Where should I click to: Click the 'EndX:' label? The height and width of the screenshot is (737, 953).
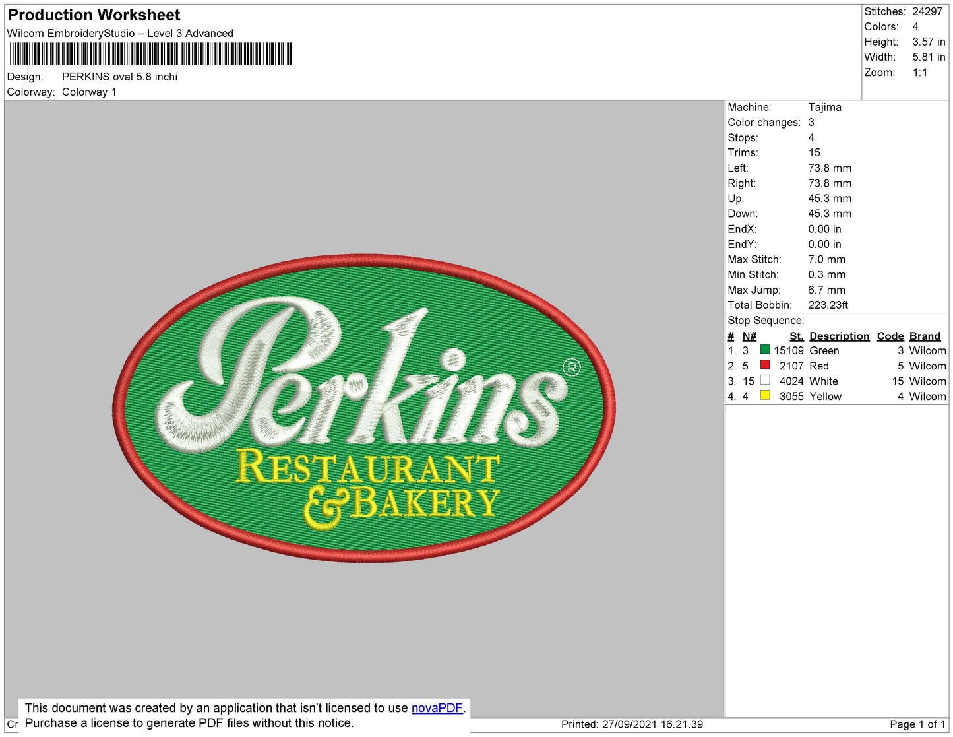tap(742, 229)
